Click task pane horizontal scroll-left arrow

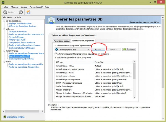click(x=4, y=111)
